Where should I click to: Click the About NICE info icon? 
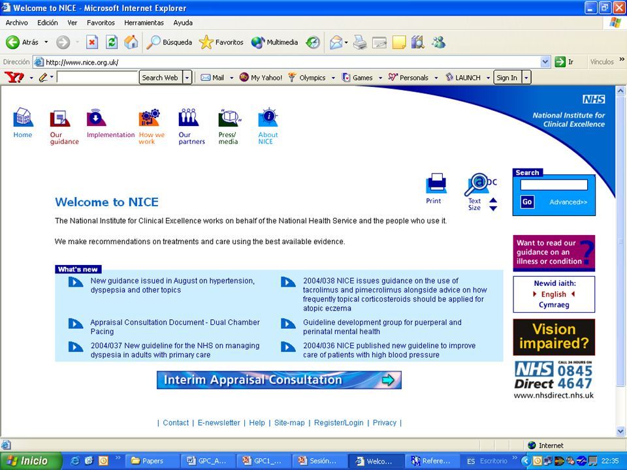pyautogui.click(x=268, y=117)
